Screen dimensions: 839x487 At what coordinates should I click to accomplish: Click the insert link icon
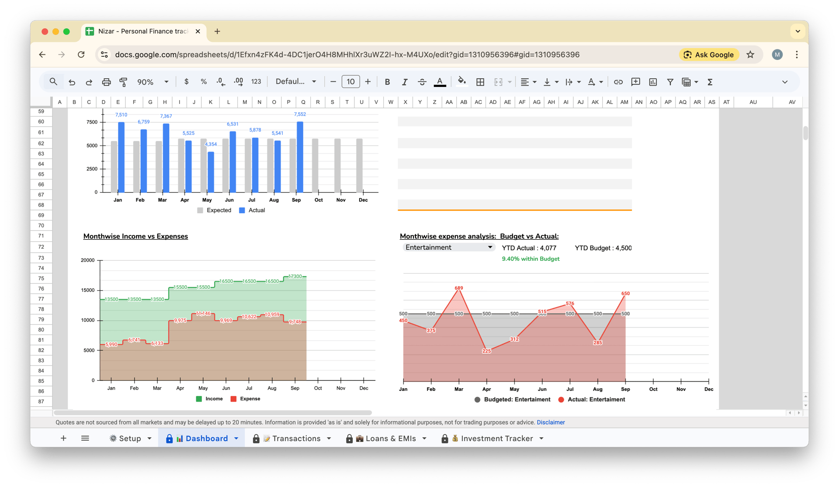coord(618,82)
